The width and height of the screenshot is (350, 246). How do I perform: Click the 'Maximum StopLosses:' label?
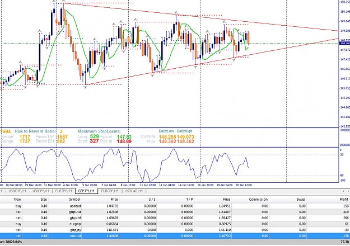(99, 131)
